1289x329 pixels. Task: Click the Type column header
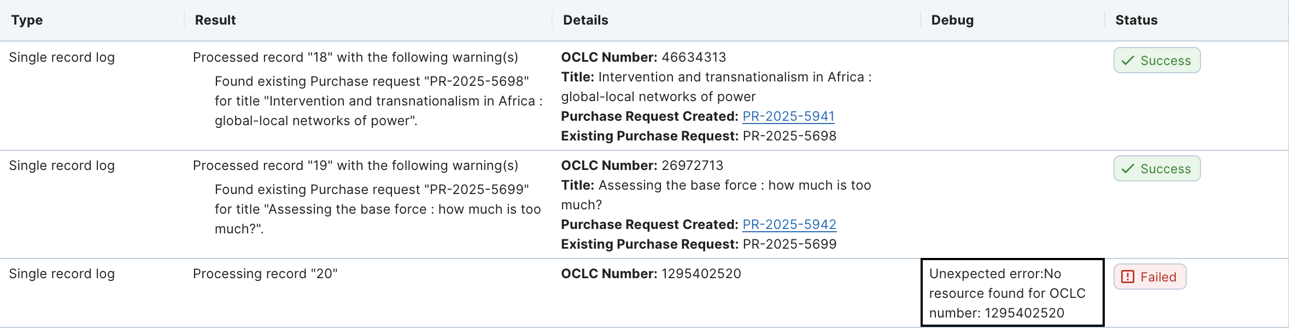click(27, 20)
